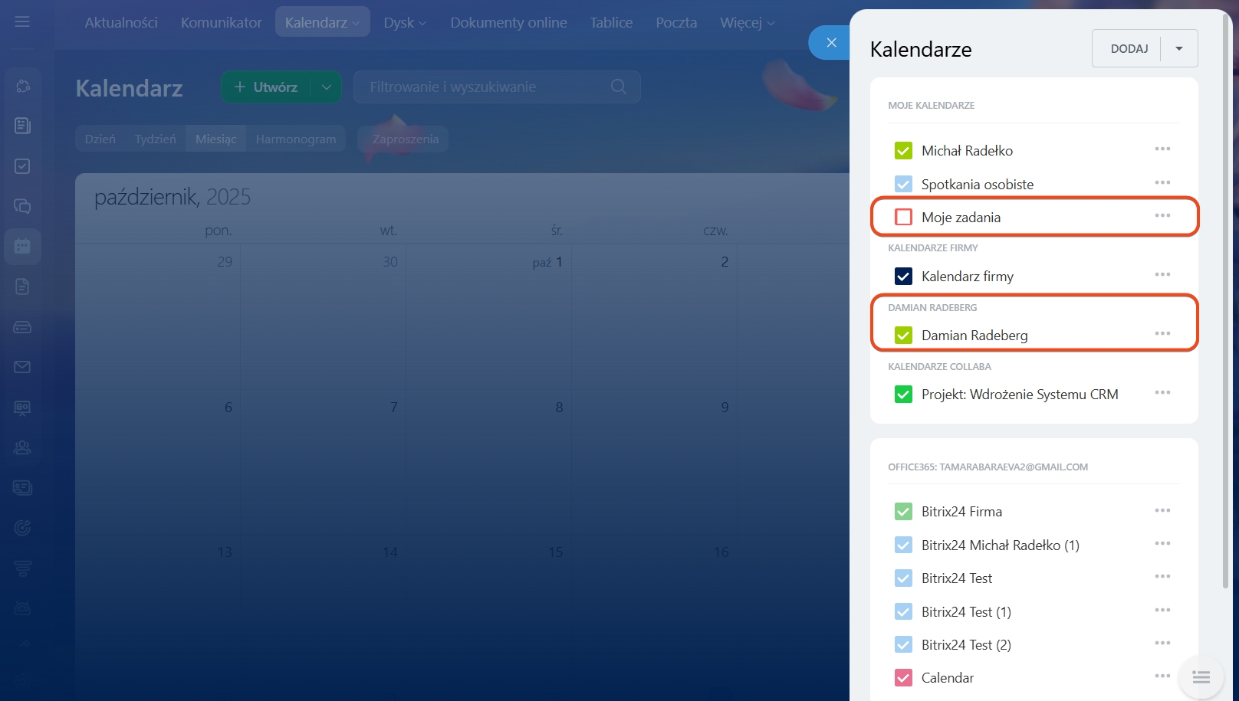1239x701 pixels.
Task: Open Tablice from the top menu
Action: pyautogui.click(x=611, y=22)
